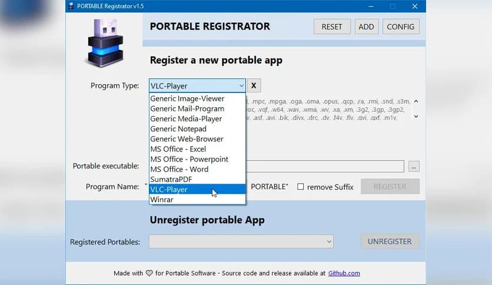Select Generic Image-Viewer from list
492x285 pixels.
coord(197,98)
